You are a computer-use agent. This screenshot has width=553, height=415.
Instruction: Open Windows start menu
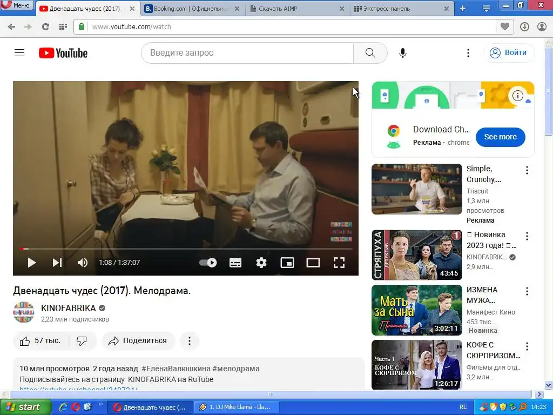pos(25,407)
